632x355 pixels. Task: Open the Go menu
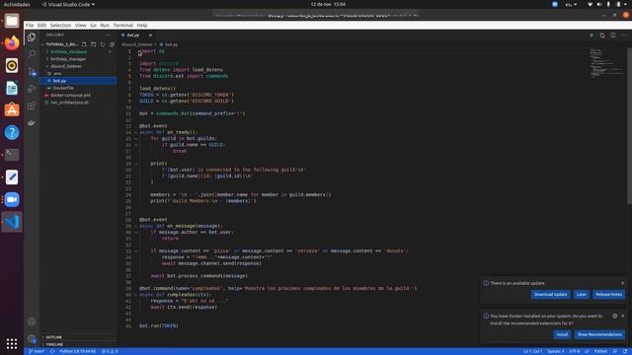(93, 26)
